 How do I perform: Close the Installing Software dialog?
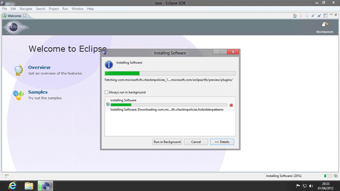(233, 52)
